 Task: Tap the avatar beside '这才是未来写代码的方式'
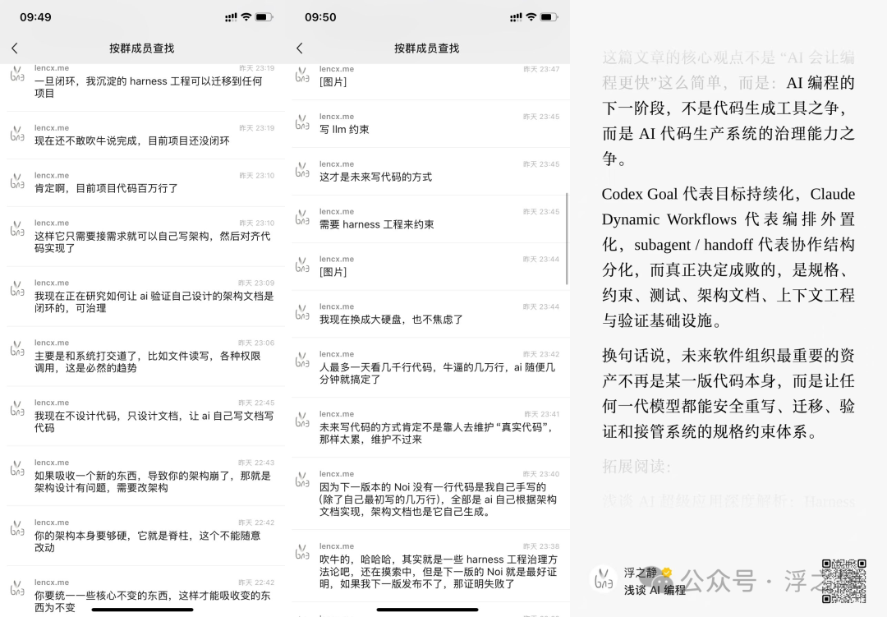click(302, 170)
